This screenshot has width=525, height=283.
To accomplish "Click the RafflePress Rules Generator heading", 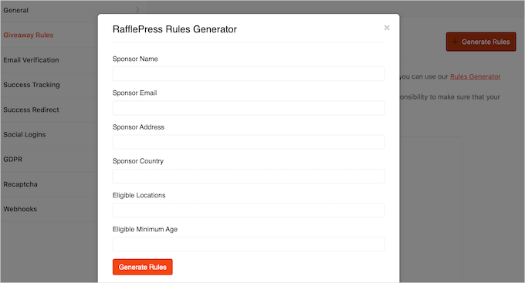I will click(x=174, y=29).
